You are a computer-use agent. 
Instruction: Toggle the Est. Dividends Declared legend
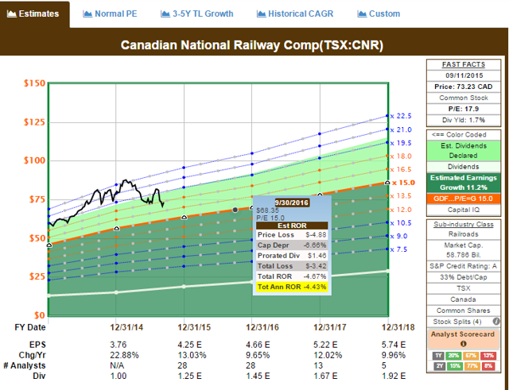pos(464,151)
